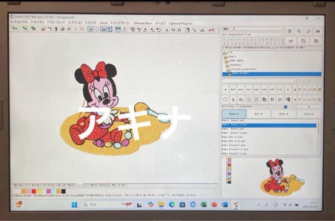
Task: Open the empty combo box below folder tree
Action: (x=259, y=81)
